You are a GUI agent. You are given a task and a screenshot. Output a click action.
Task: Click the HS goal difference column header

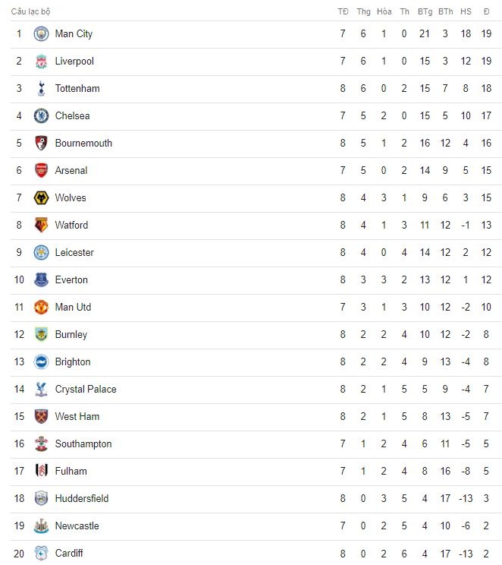point(466,12)
